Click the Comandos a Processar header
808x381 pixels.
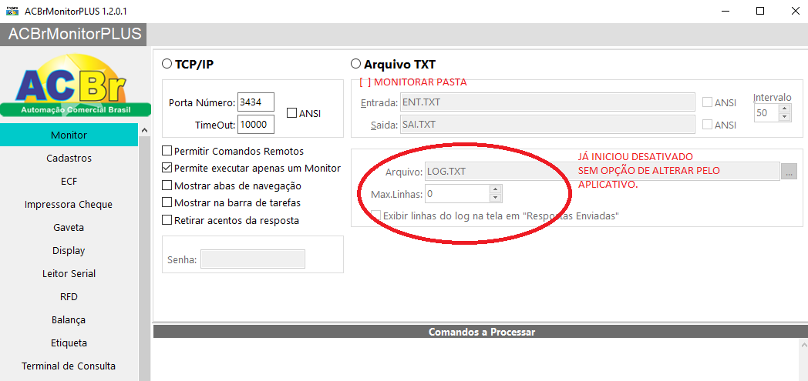(480, 332)
